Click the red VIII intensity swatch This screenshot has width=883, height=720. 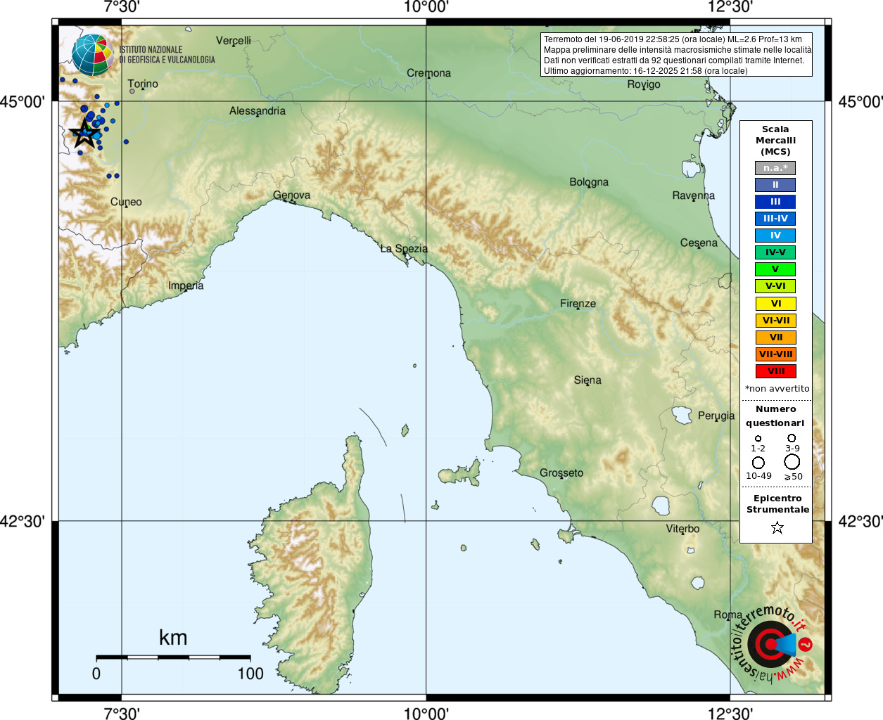tap(776, 371)
